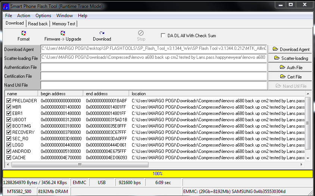Open the Help menu
315x196 pixels.
[82, 16]
